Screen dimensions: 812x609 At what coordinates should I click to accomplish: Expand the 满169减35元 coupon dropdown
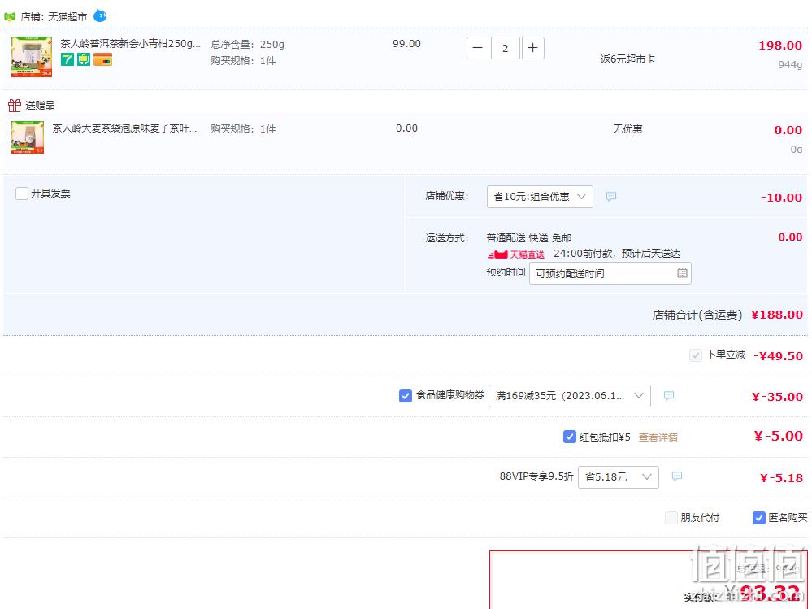[x=569, y=396]
